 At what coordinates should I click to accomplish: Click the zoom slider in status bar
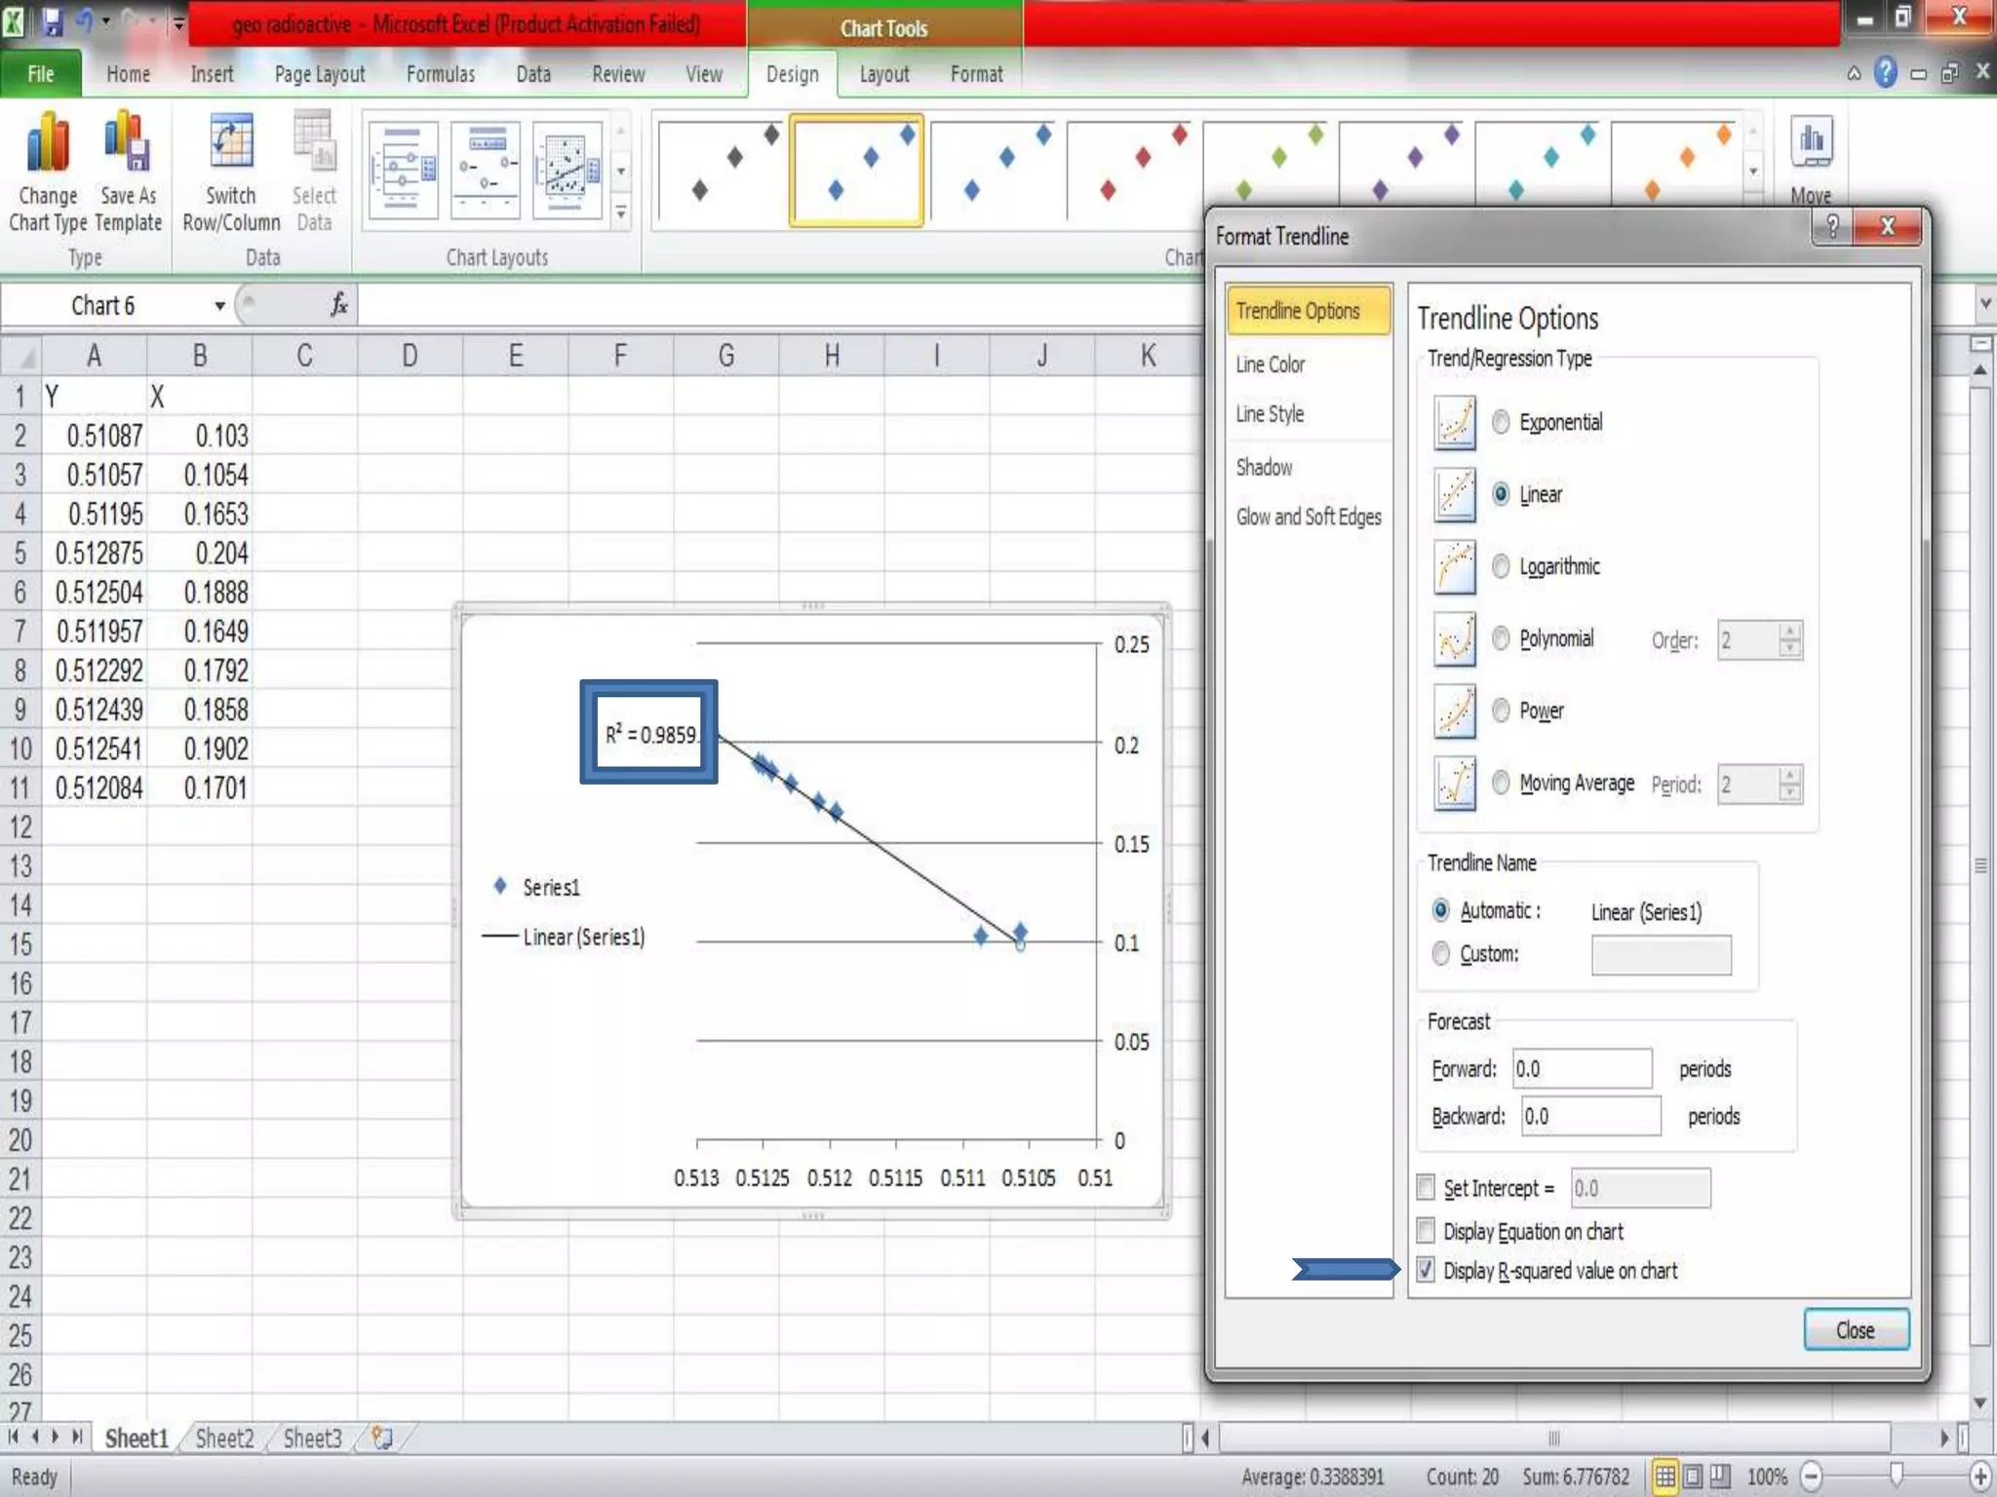click(1895, 1476)
